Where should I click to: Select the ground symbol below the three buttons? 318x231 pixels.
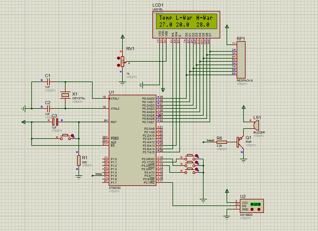pos(203,201)
